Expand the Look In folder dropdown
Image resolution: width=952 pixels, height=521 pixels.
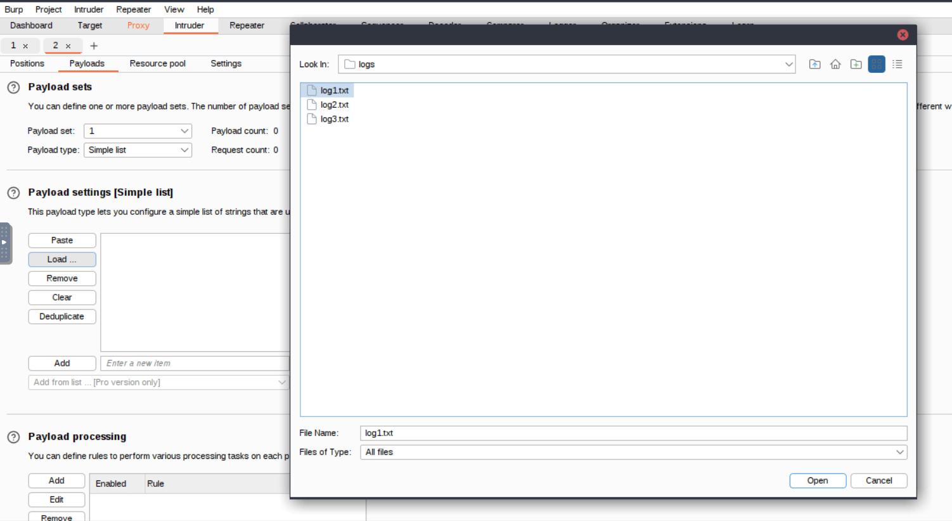pos(788,64)
